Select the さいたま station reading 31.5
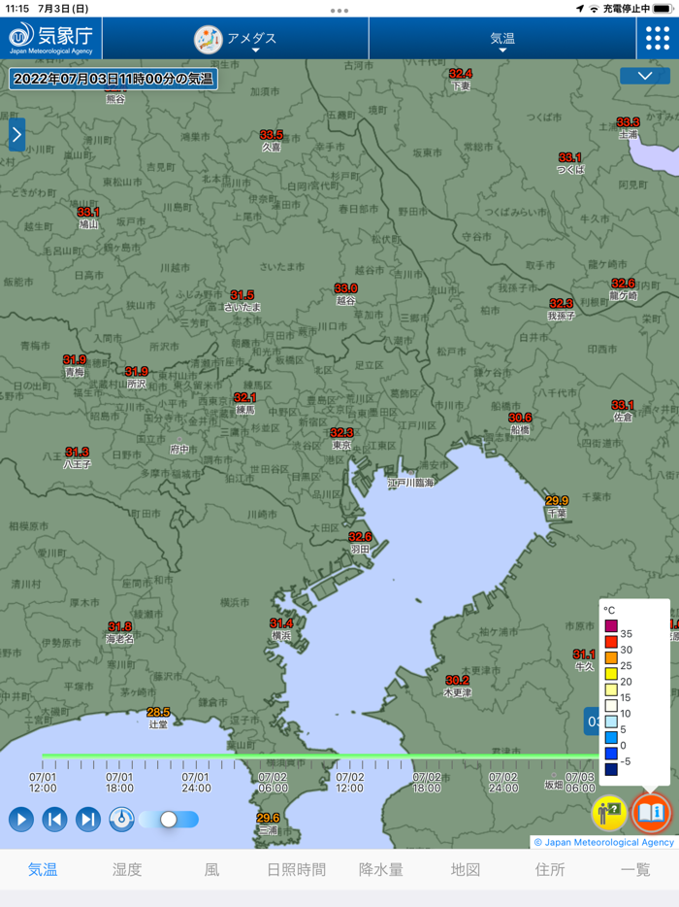The height and width of the screenshot is (907, 679). click(242, 301)
